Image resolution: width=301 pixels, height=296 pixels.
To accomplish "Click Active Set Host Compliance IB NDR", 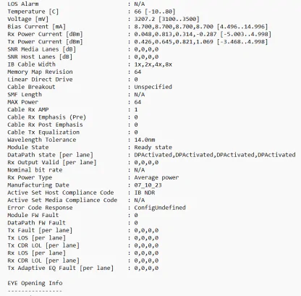I will coord(145,193).
